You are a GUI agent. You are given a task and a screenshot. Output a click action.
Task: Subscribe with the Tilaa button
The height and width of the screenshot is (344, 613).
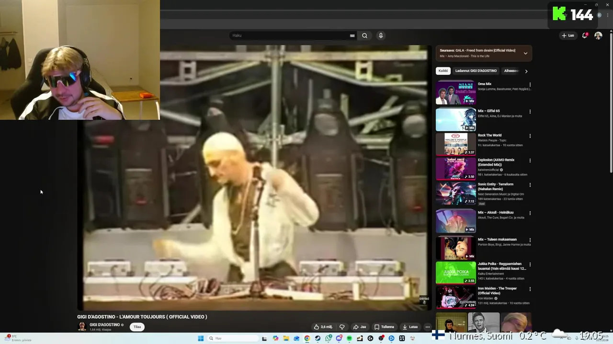[137, 327]
